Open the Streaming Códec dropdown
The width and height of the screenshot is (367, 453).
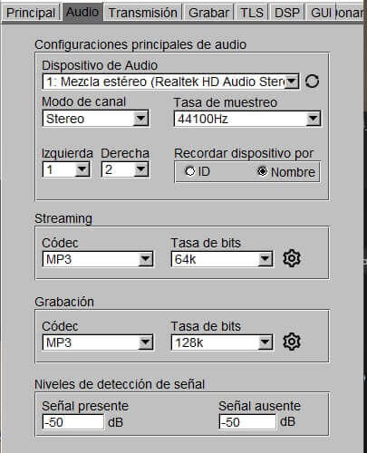point(98,259)
